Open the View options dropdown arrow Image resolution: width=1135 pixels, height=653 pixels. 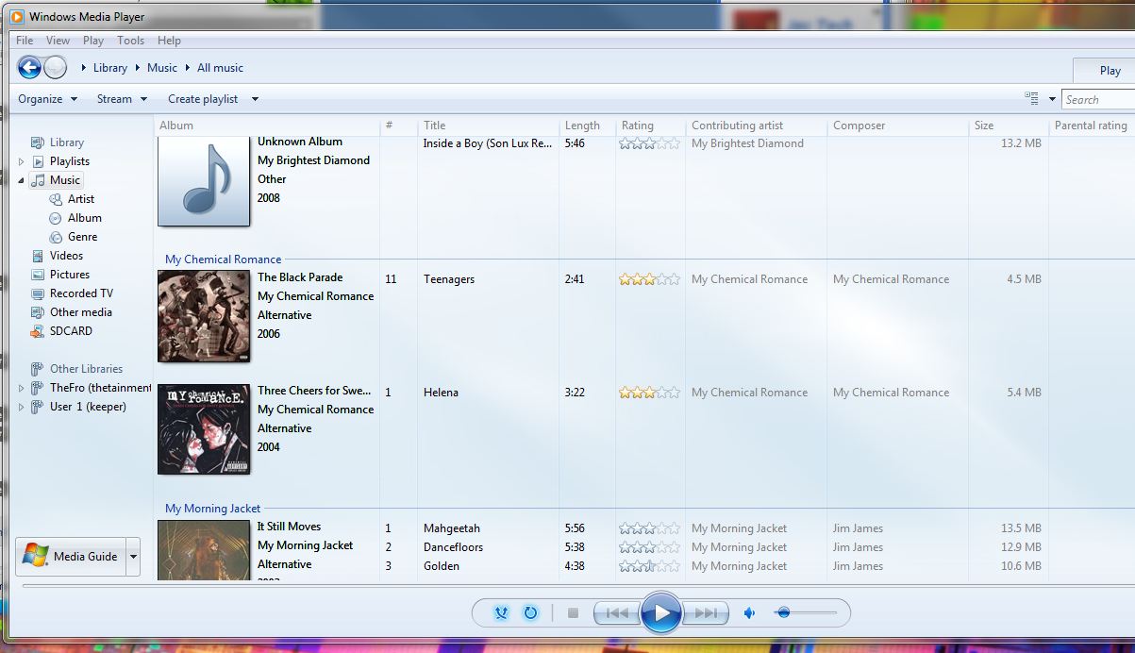tap(1052, 99)
